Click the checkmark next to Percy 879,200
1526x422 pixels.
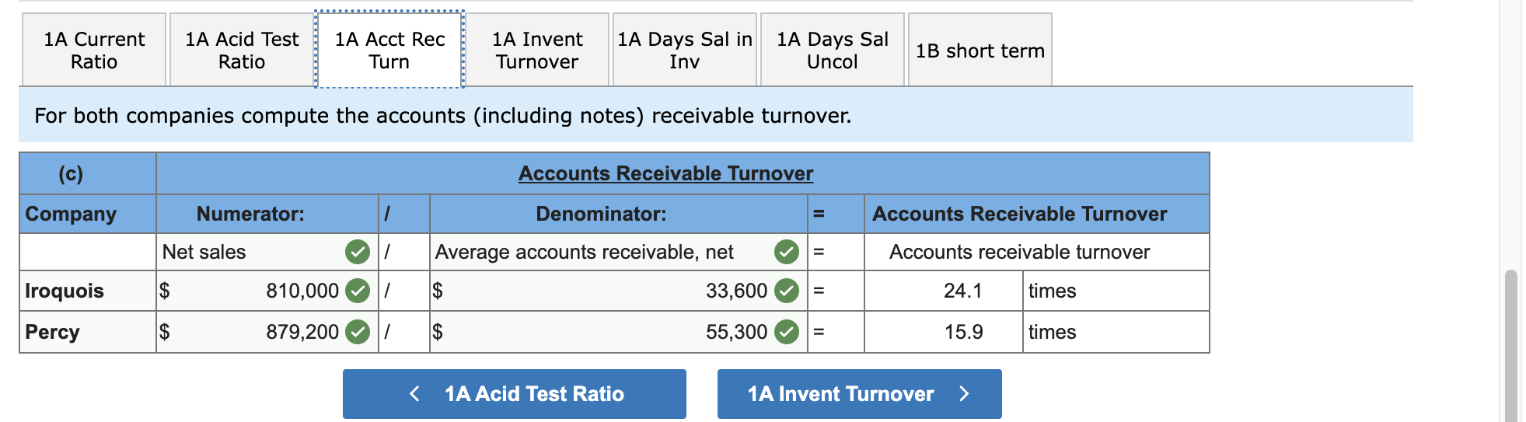pos(358,332)
